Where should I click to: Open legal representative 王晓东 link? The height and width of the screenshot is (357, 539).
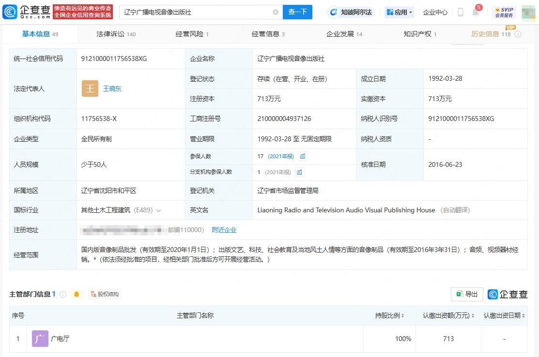pyautogui.click(x=112, y=89)
